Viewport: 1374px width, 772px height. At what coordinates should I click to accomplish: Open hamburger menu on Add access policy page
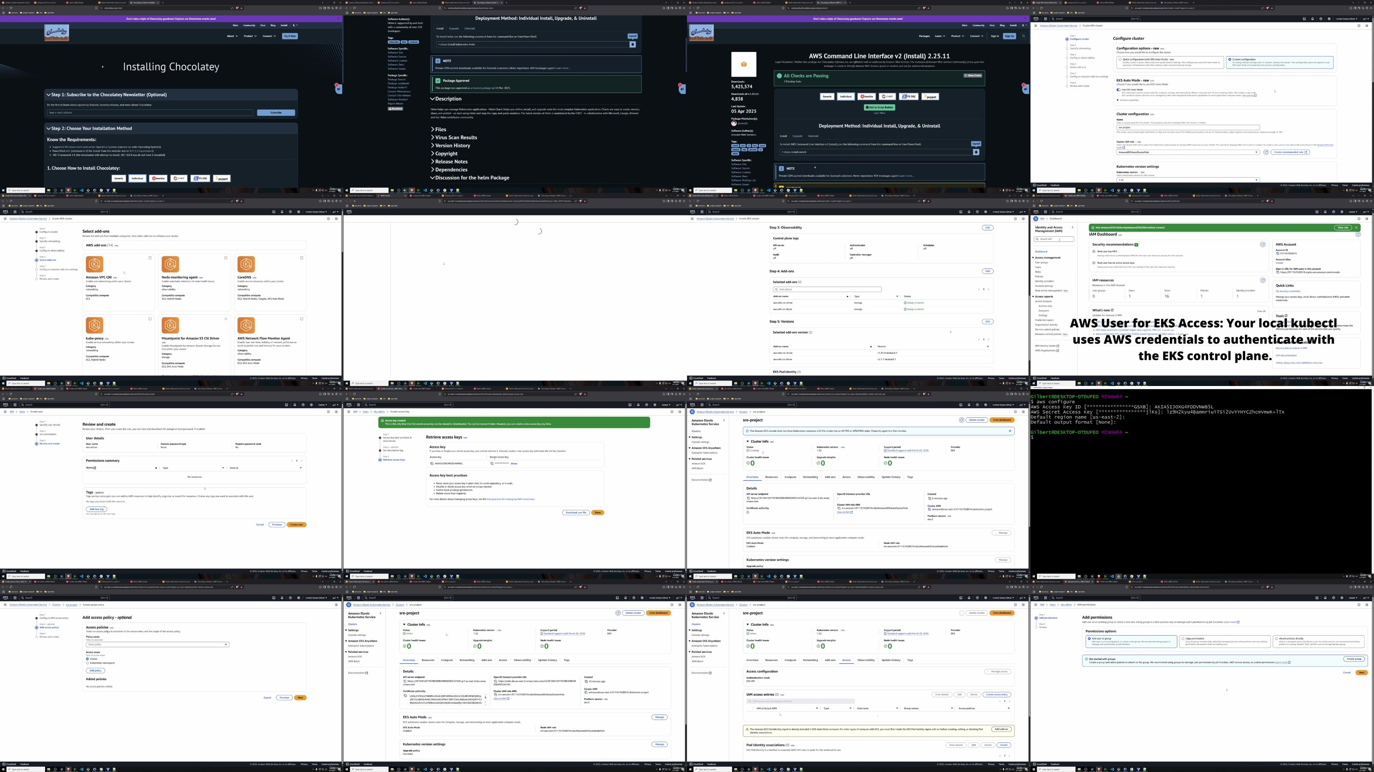(x=5, y=605)
